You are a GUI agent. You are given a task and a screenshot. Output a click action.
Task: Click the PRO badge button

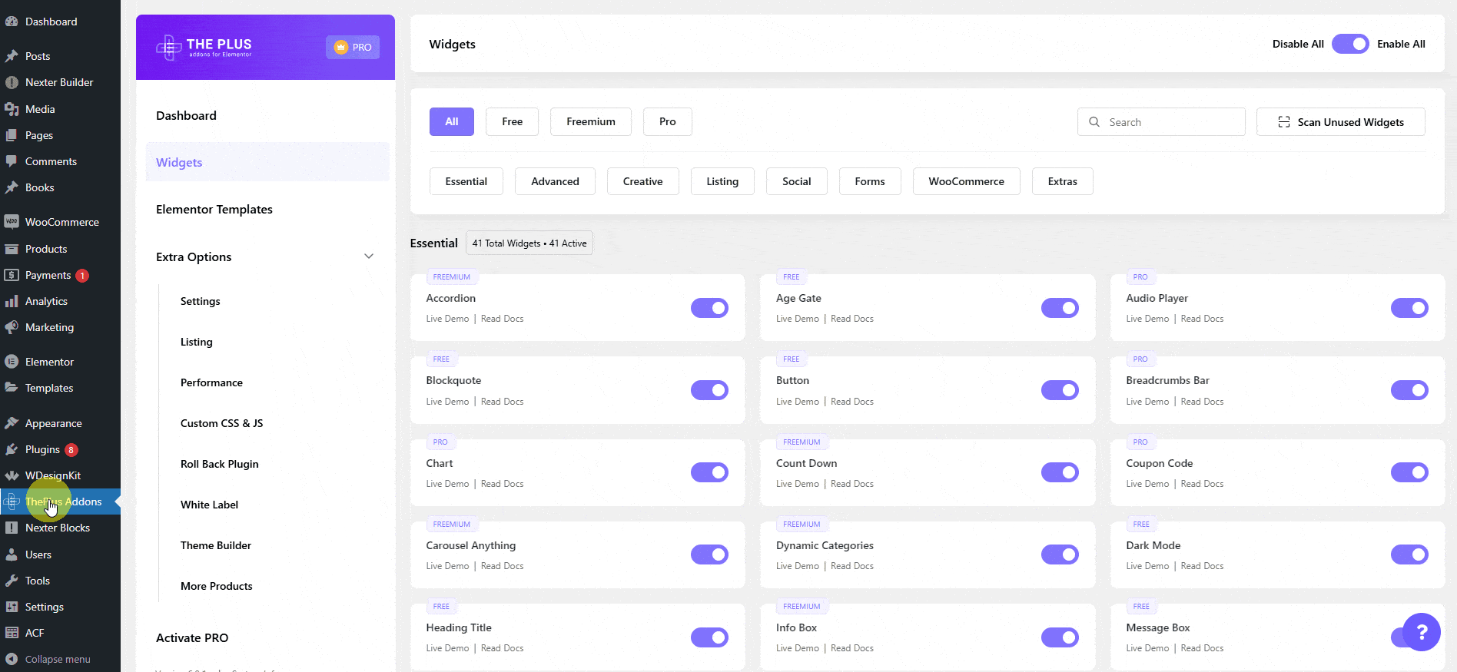(353, 47)
